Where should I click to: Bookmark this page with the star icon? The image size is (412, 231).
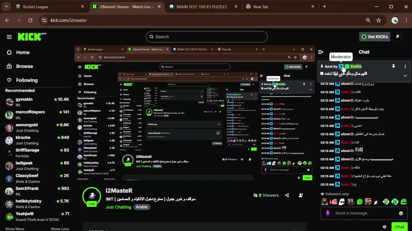[379, 20]
